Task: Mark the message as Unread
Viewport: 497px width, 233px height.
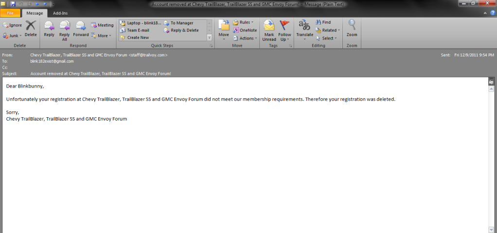Action: [269, 29]
